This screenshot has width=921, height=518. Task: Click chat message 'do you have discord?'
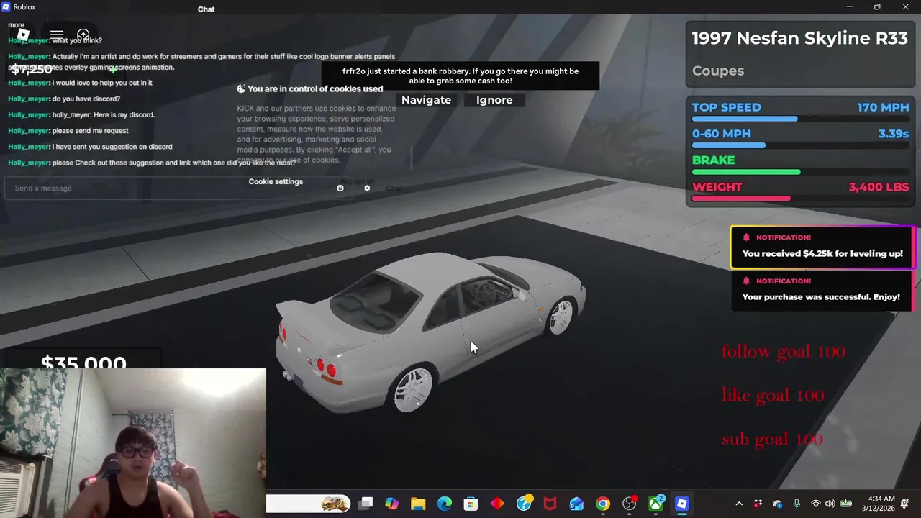click(x=86, y=99)
